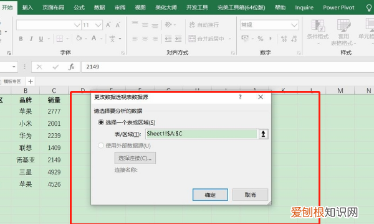Increase font size with larger A icon
Viewport: 374px width, 224px height.
[108, 25]
